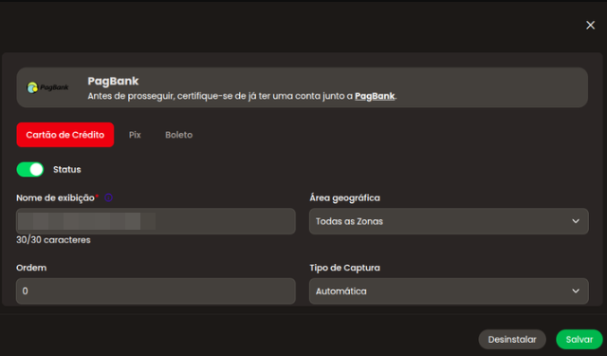The image size is (607, 356).
Task: Click the PagBank heading title
Action: tap(113, 81)
